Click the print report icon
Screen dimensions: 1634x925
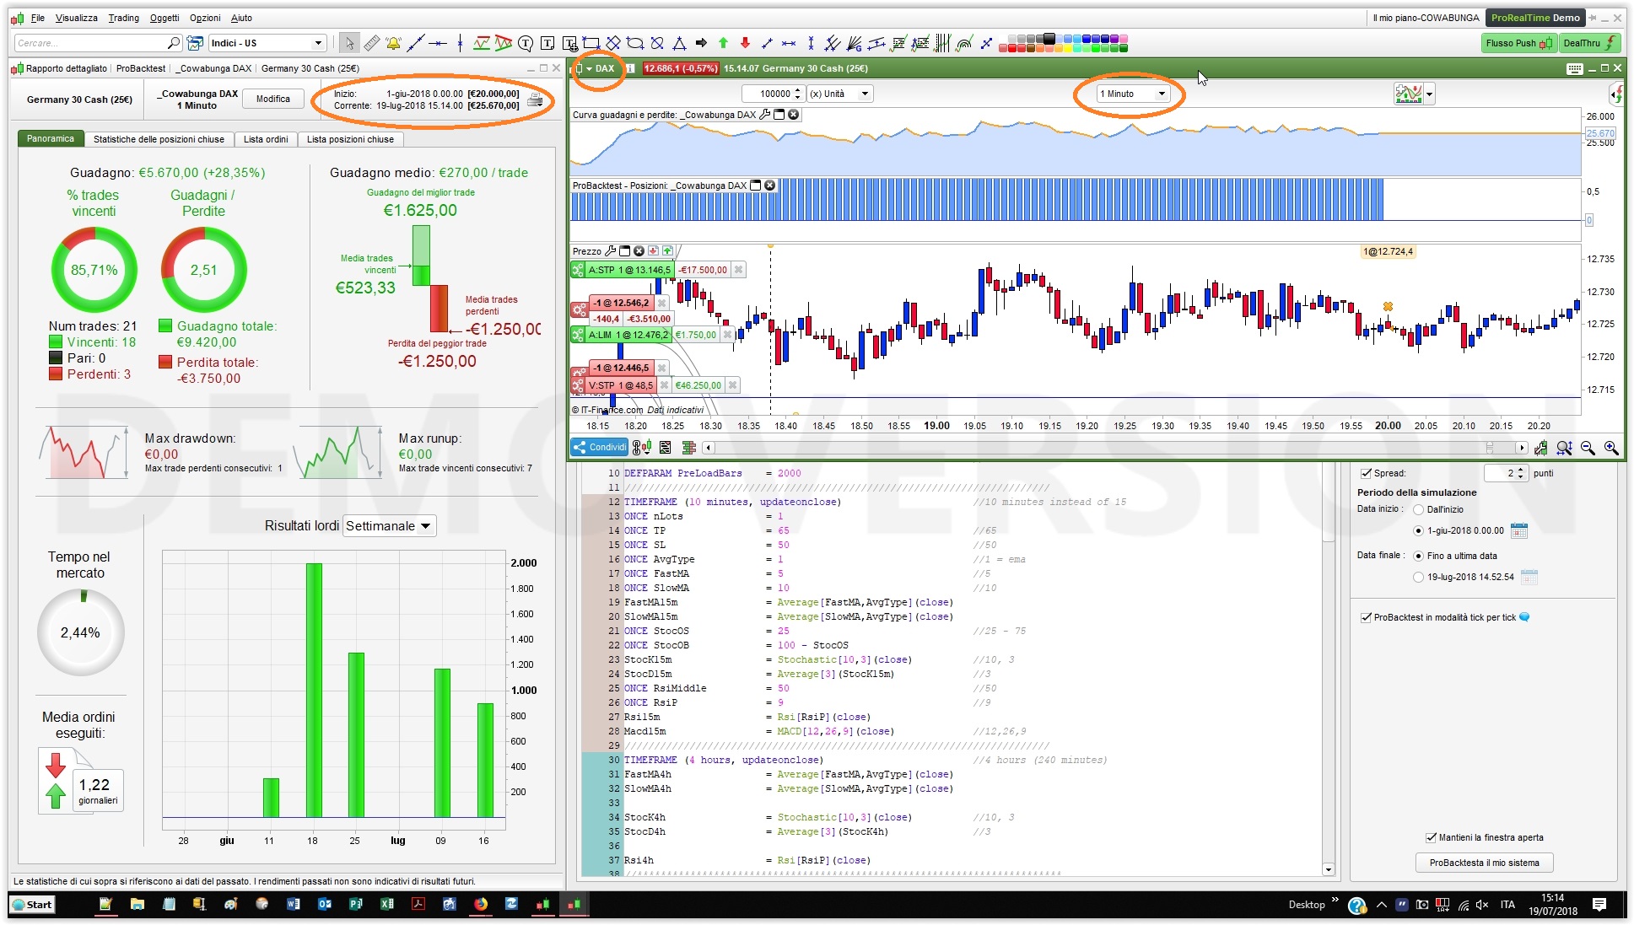(535, 100)
